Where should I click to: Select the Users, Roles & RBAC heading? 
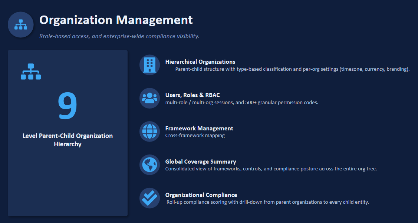(192, 95)
